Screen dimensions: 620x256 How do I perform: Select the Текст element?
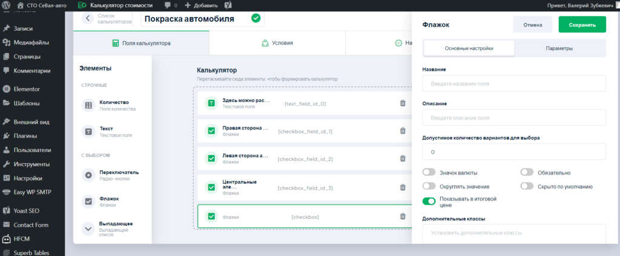[x=113, y=132]
